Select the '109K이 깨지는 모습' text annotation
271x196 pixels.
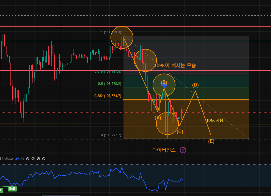coord(175,65)
